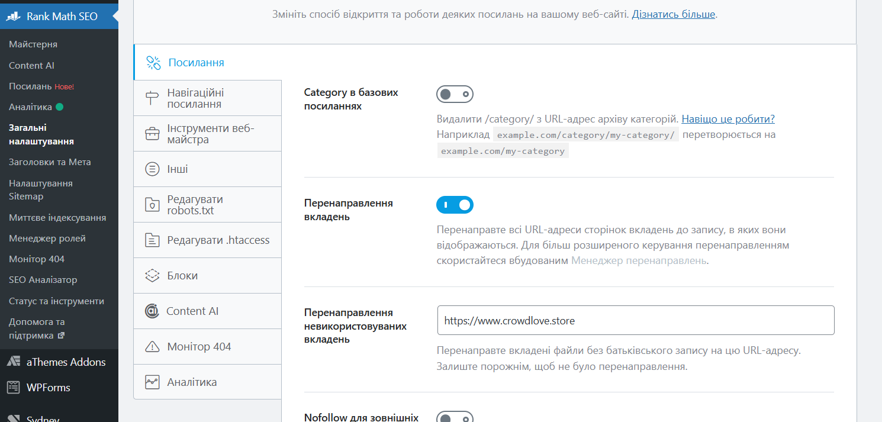Open the SEO Аналізатор menu item
Image resolution: width=882 pixels, height=422 pixels.
pos(43,280)
